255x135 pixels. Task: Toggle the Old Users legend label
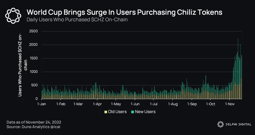(x=117, y=112)
